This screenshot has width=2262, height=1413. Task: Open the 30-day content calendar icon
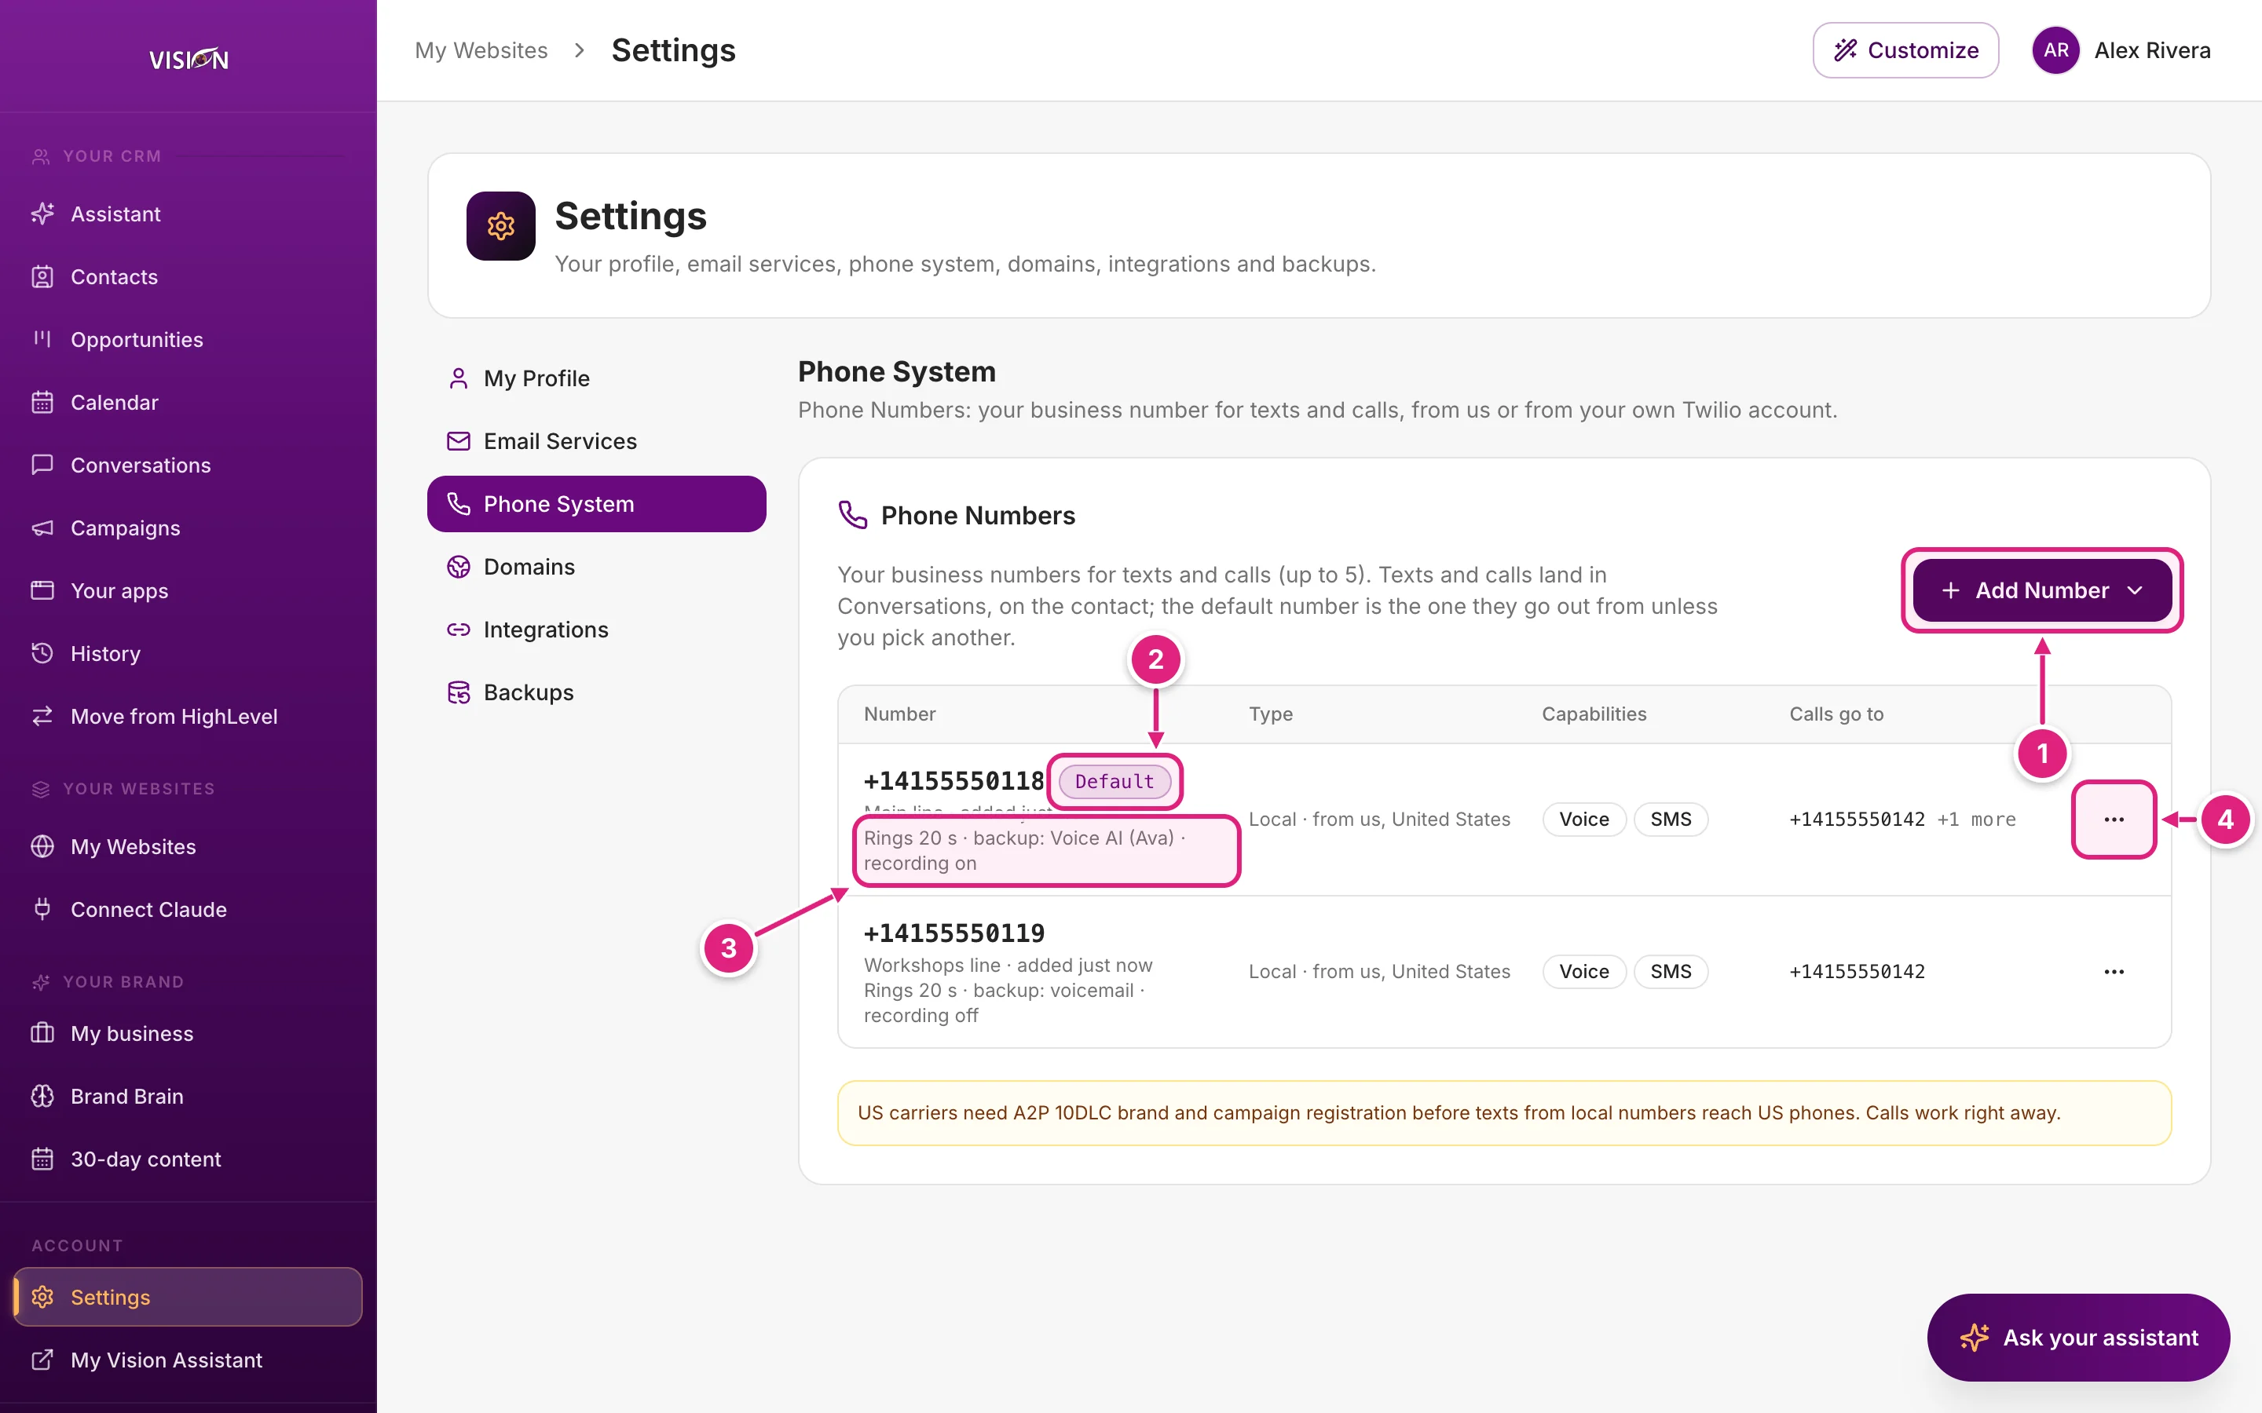tap(42, 1159)
